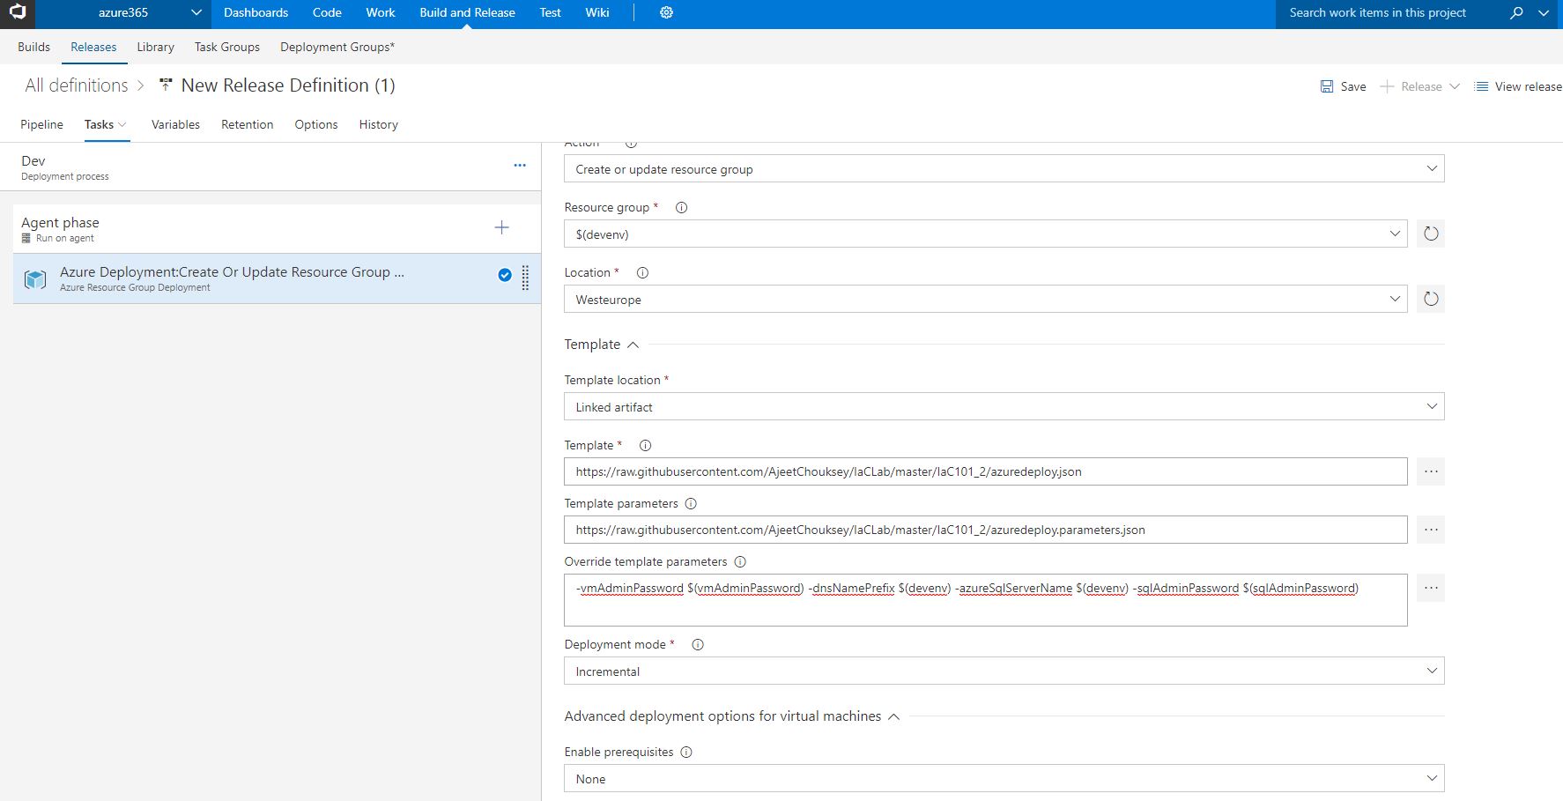
Task: Show info for Template parameters
Action: tap(691, 504)
